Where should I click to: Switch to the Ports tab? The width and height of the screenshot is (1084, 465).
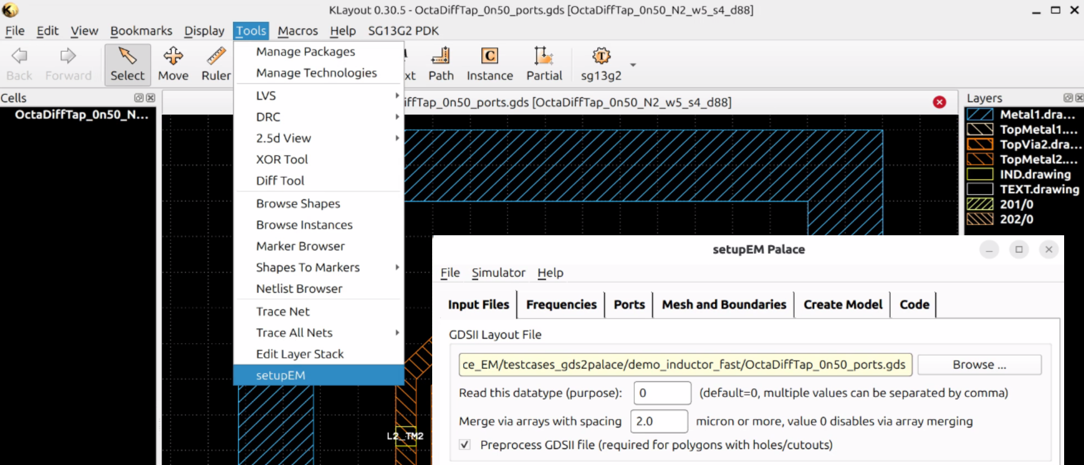(629, 305)
